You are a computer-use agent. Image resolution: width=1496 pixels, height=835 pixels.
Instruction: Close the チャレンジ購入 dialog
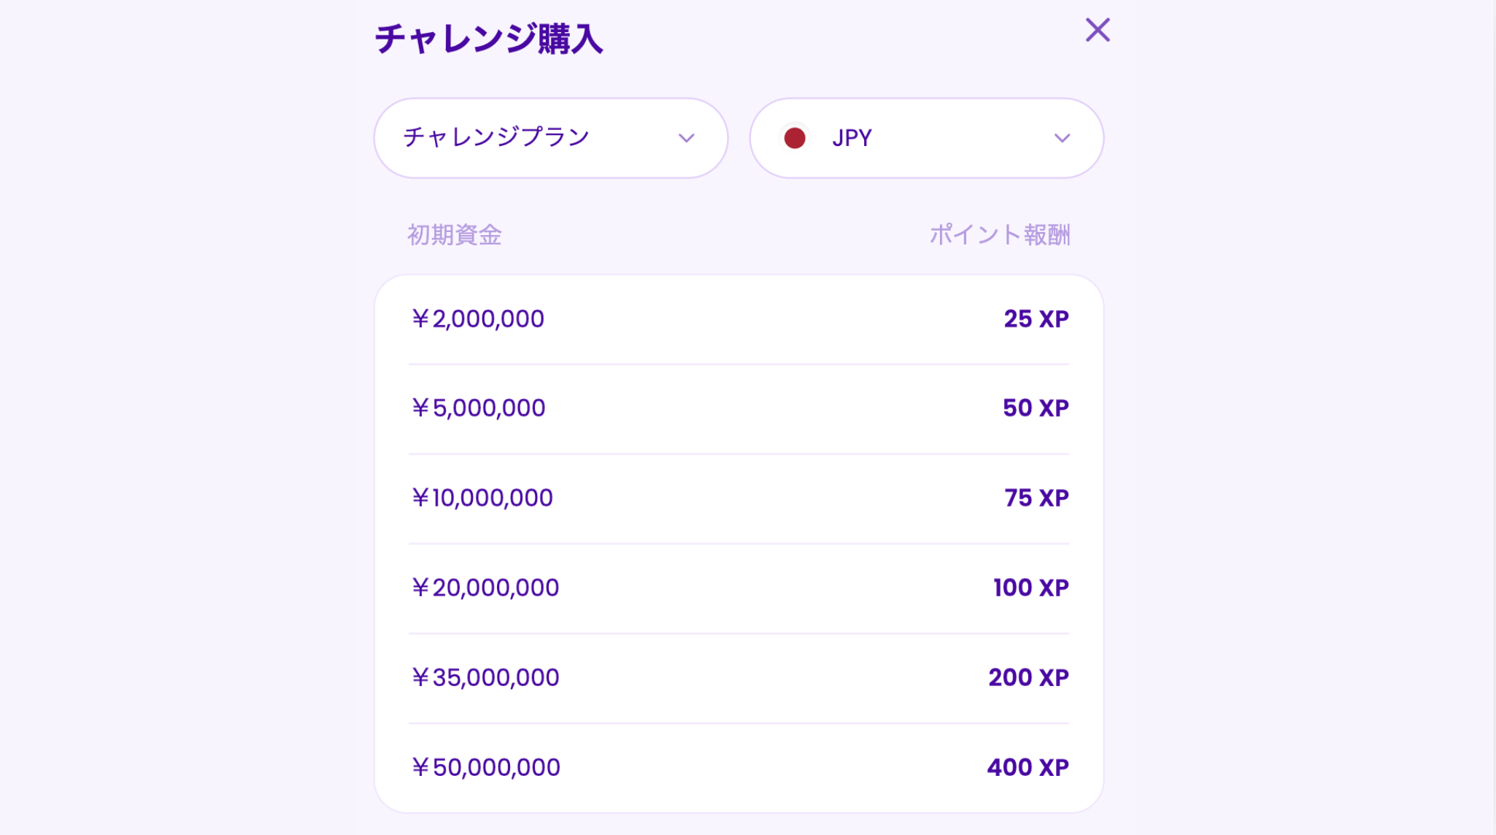click(1098, 31)
